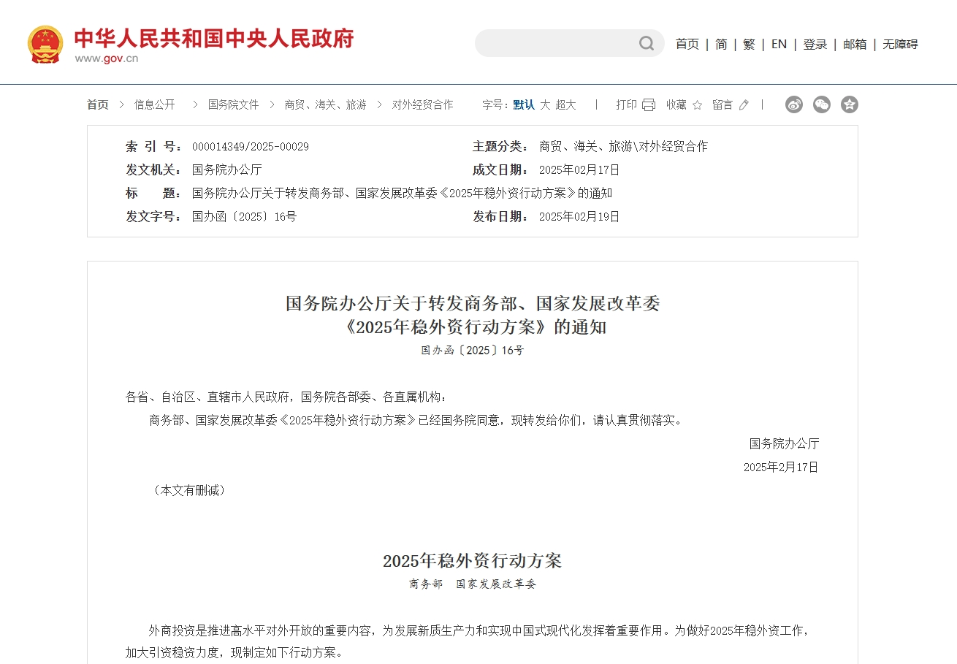Click document number 国办函〔2025〕16号 in info table

pos(245,217)
